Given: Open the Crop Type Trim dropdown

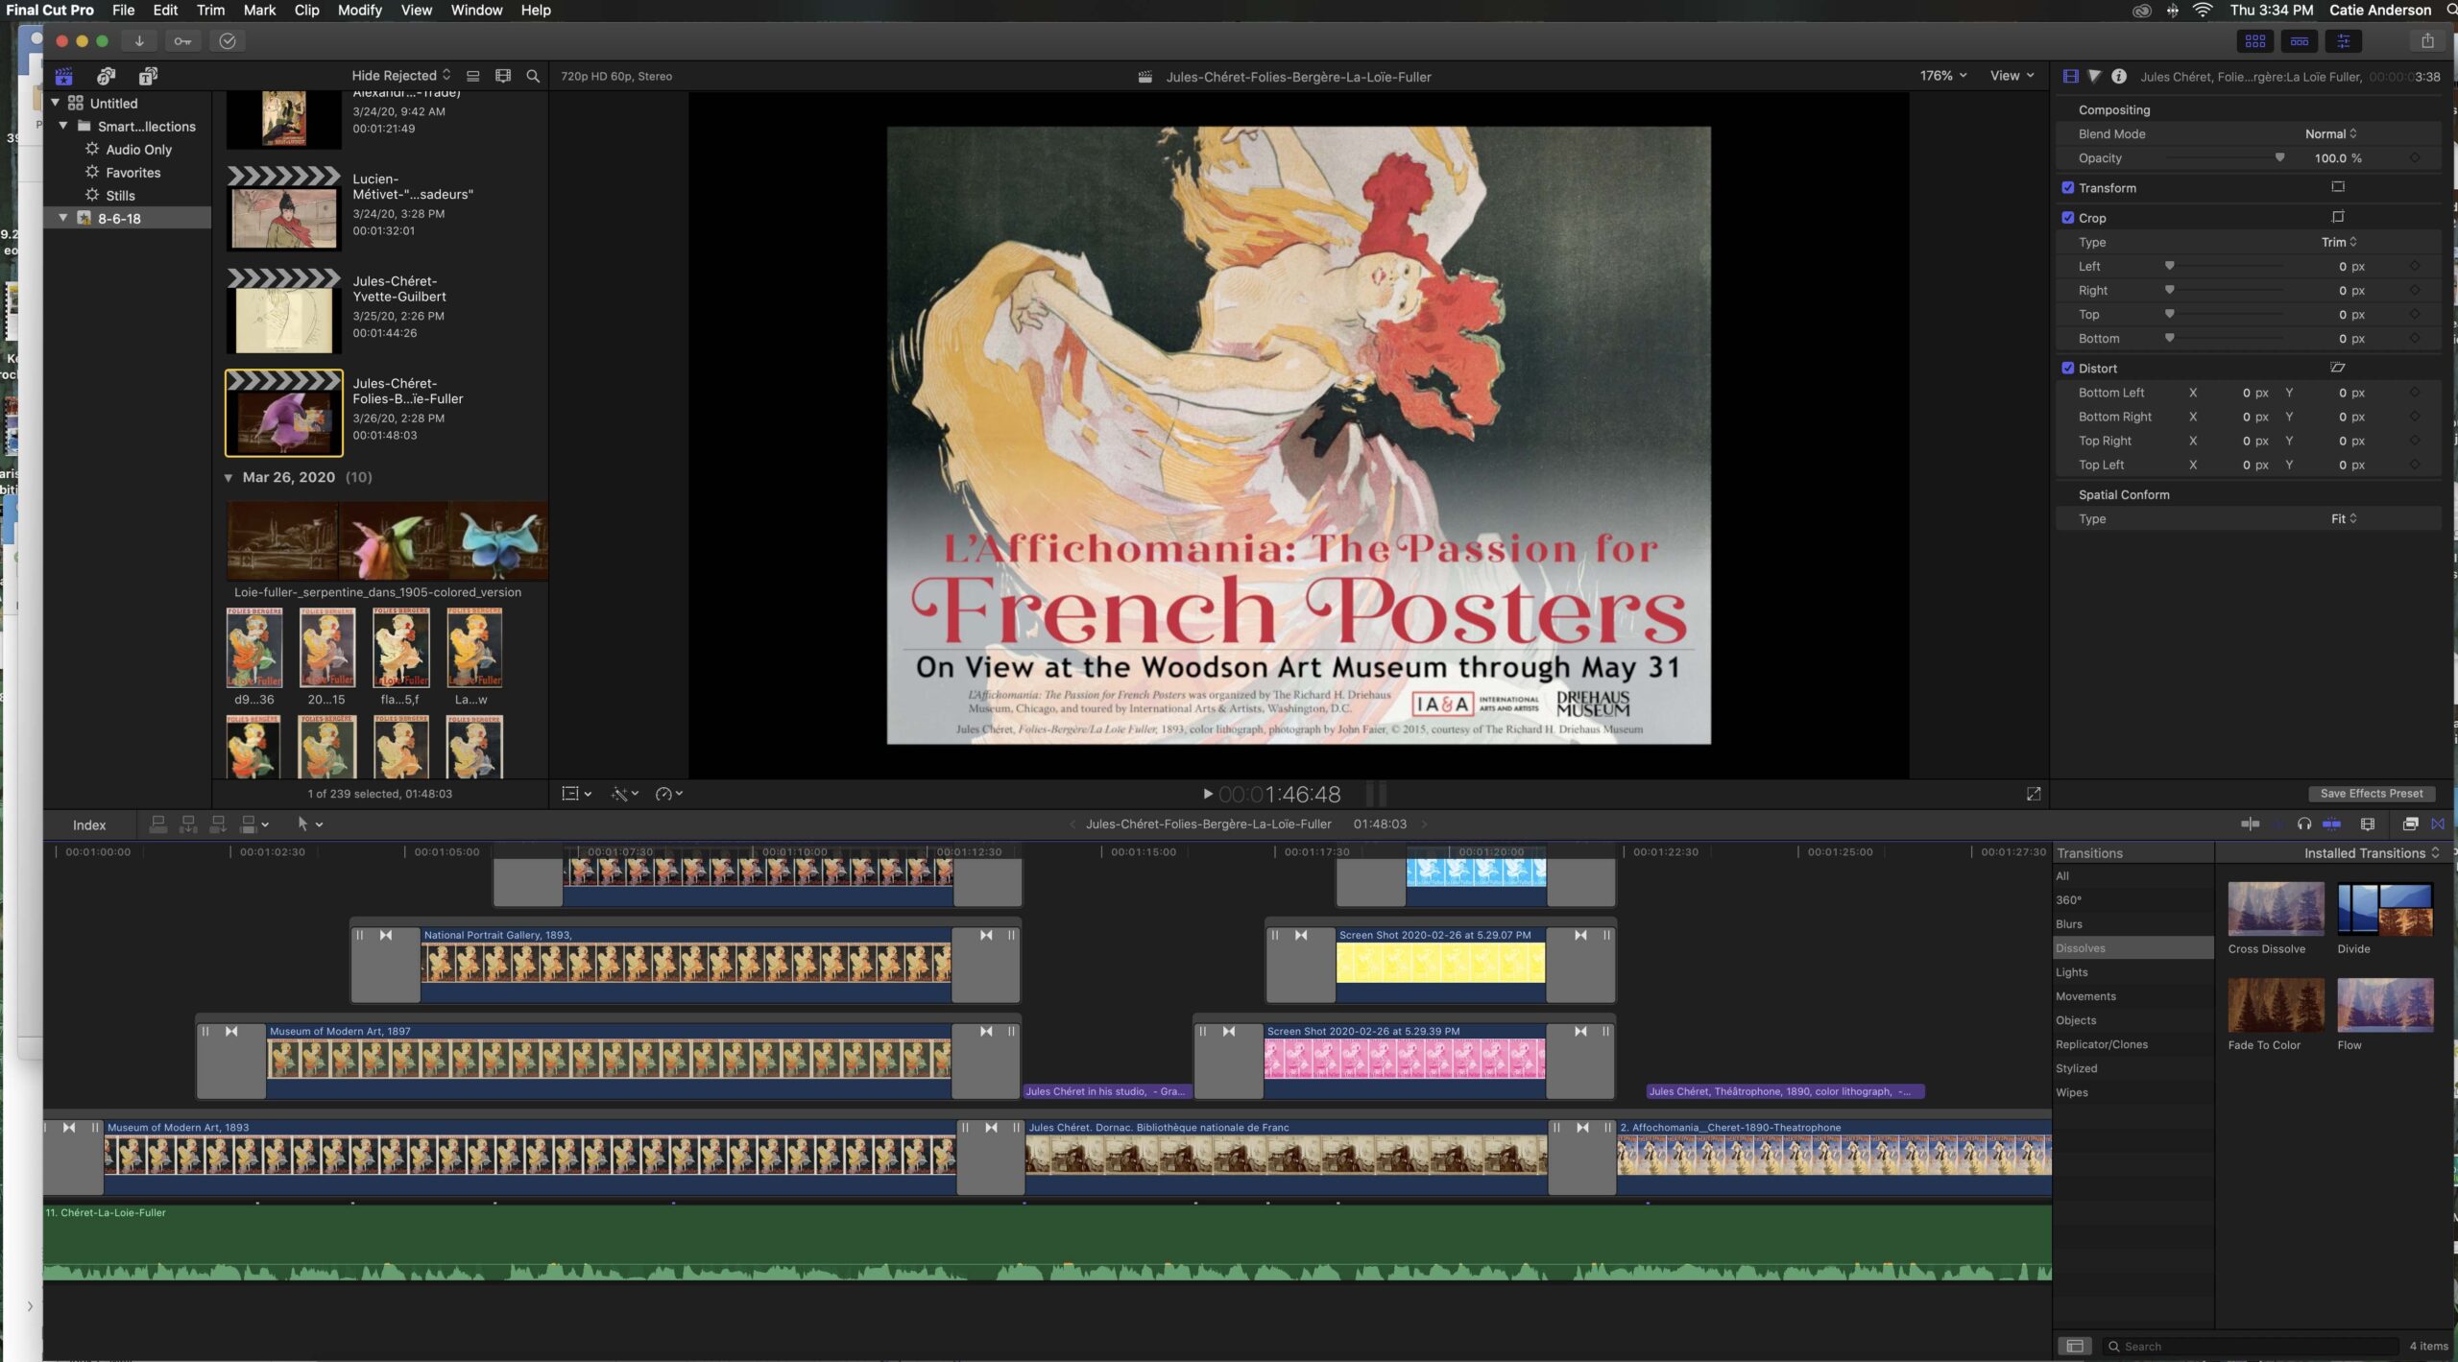Looking at the screenshot, I should point(2339,242).
